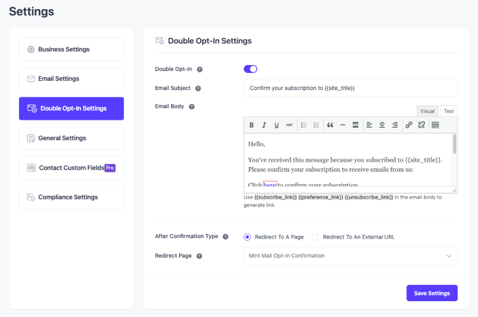Open Contact Custom Fields Pro section
Viewport: 478px width, 317px height.
[x=71, y=168]
